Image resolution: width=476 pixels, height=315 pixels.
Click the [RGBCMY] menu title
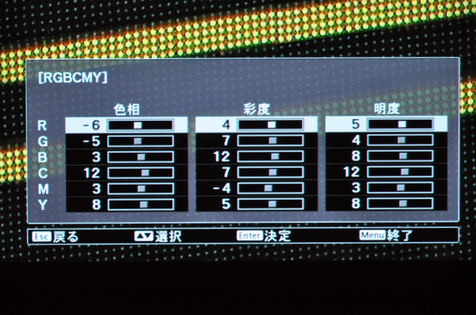click(x=73, y=78)
